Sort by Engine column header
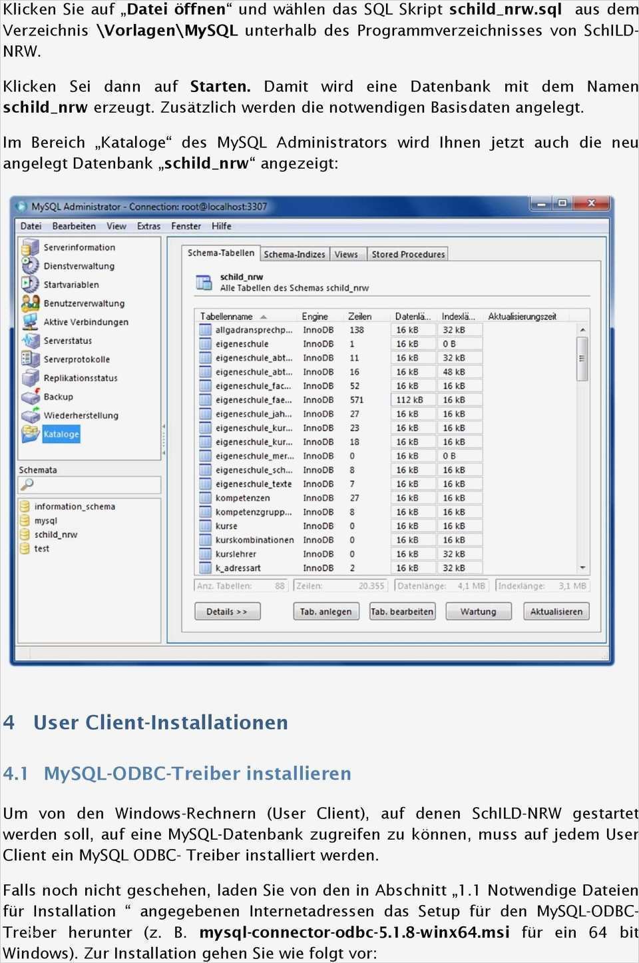 click(x=320, y=317)
